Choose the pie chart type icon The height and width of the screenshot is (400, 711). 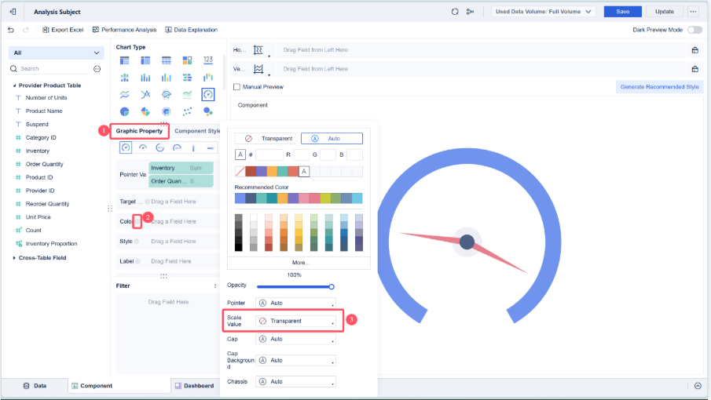pyautogui.click(x=125, y=111)
